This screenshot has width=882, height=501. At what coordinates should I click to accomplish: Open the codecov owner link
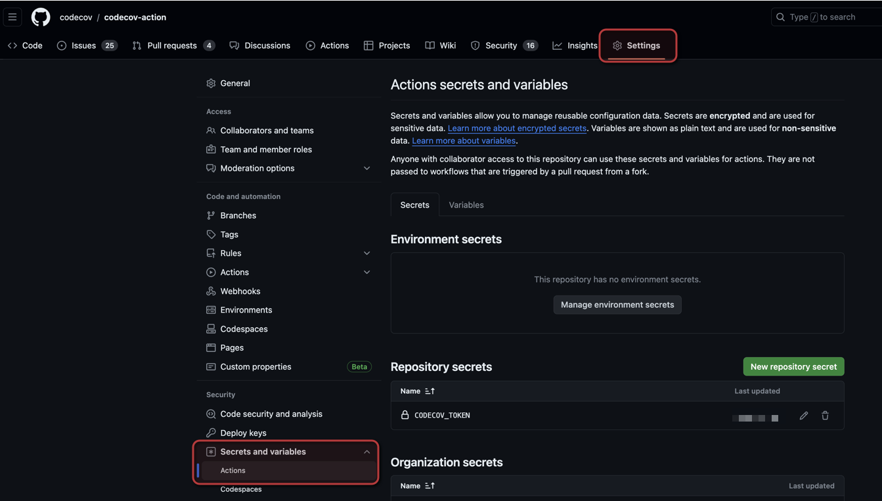76,17
